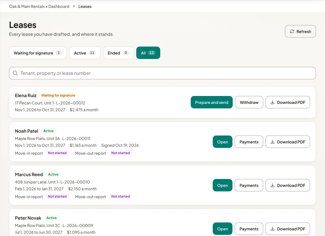
Task: Click Noah Patel's Move-in report Not started badge
Action: 57,153
